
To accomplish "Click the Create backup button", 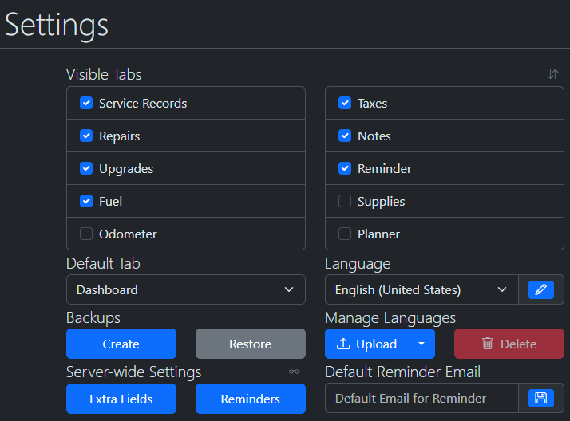I will click(x=121, y=344).
